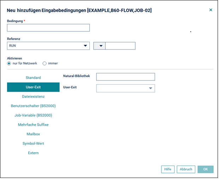Click the text field beside the Referenz dropdowns
This screenshot has height=179, width=219.
120,46
